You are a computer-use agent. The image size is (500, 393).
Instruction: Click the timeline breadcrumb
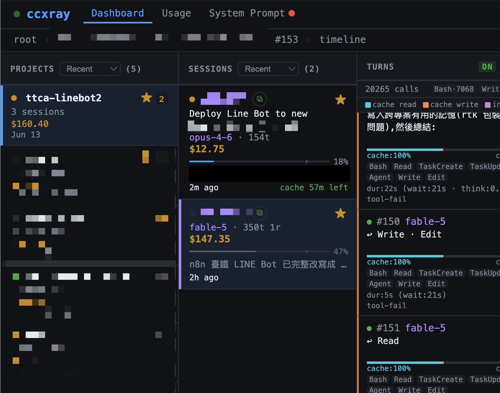[x=342, y=40]
